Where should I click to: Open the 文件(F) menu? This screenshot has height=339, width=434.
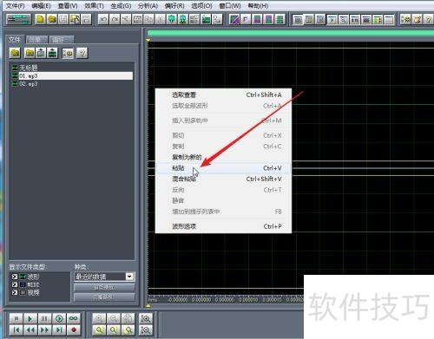pyautogui.click(x=16, y=6)
